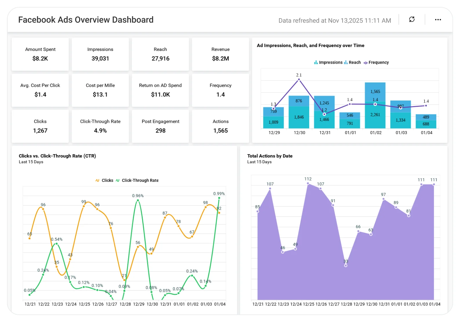Select the 1,009 reach bar for 12/29

point(274,122)
